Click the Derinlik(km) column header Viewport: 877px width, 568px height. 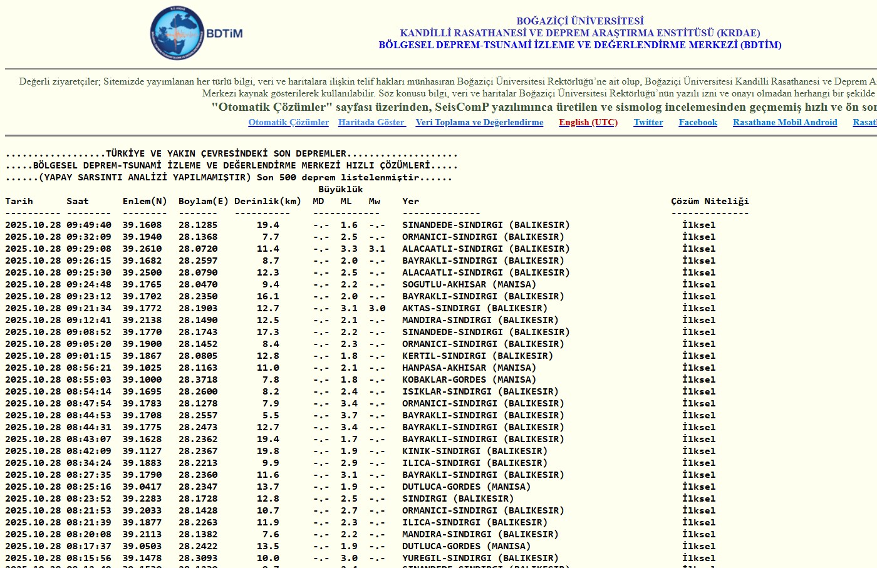click(x=267, y=201)
